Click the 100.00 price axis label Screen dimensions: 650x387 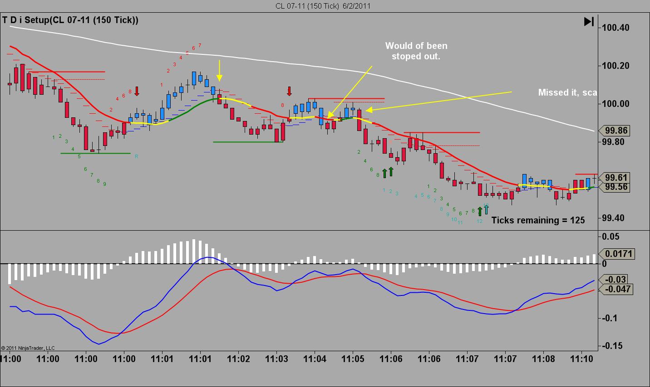click(616, 104)
